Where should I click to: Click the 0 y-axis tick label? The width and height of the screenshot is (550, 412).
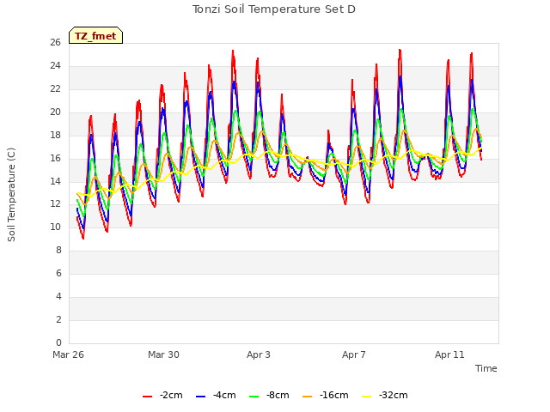[x=58, y=343]
